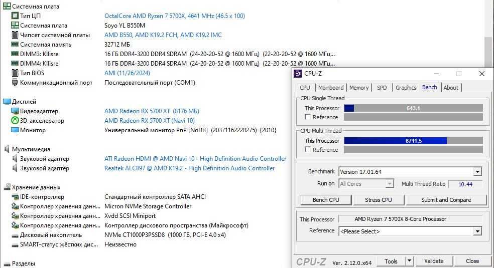Click the icon beside Micron NVMe Storage Controller row

15,206
